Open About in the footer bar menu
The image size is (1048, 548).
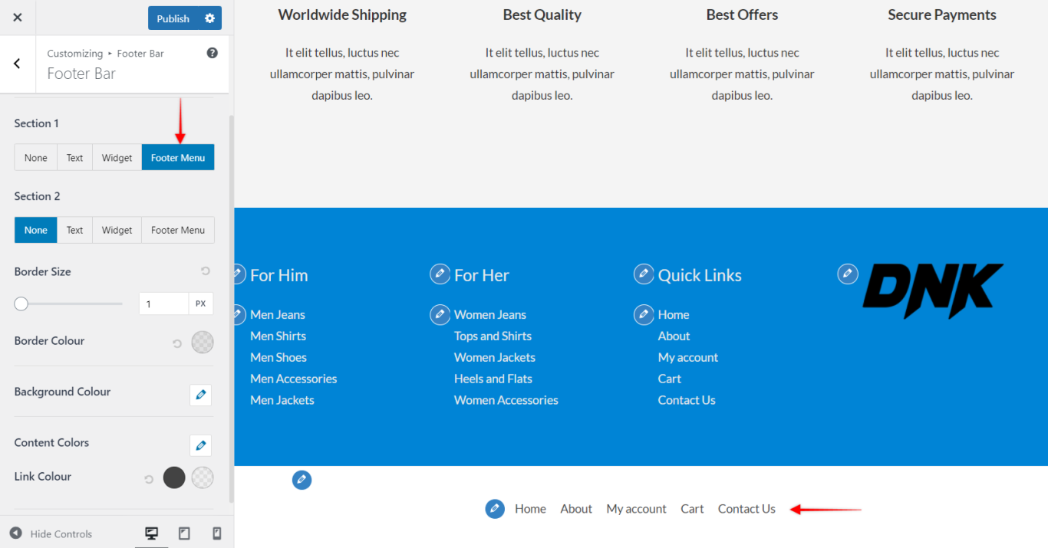point(576,509)
